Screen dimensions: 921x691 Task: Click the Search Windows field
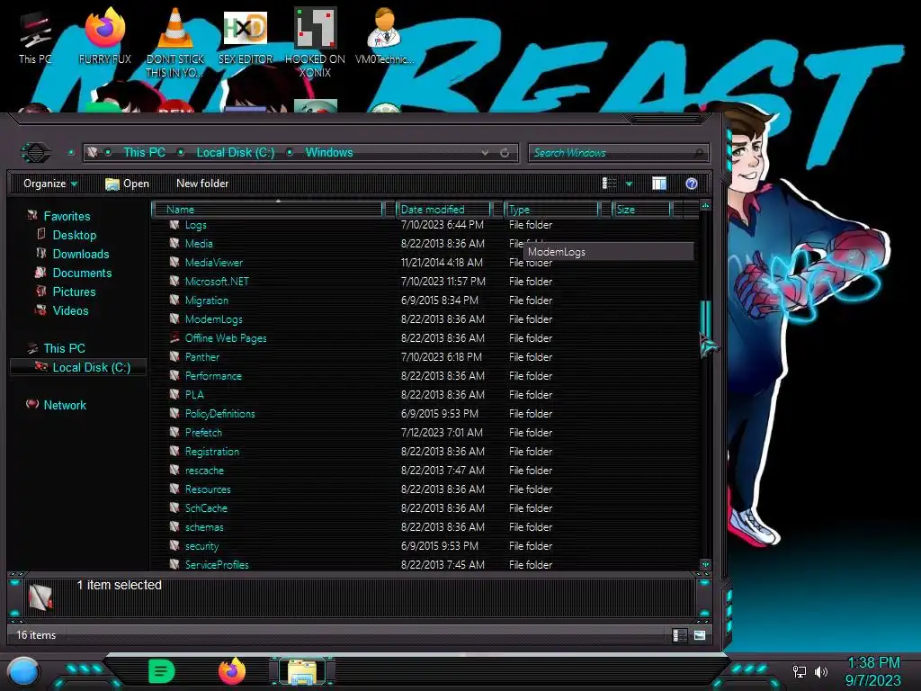618,153
